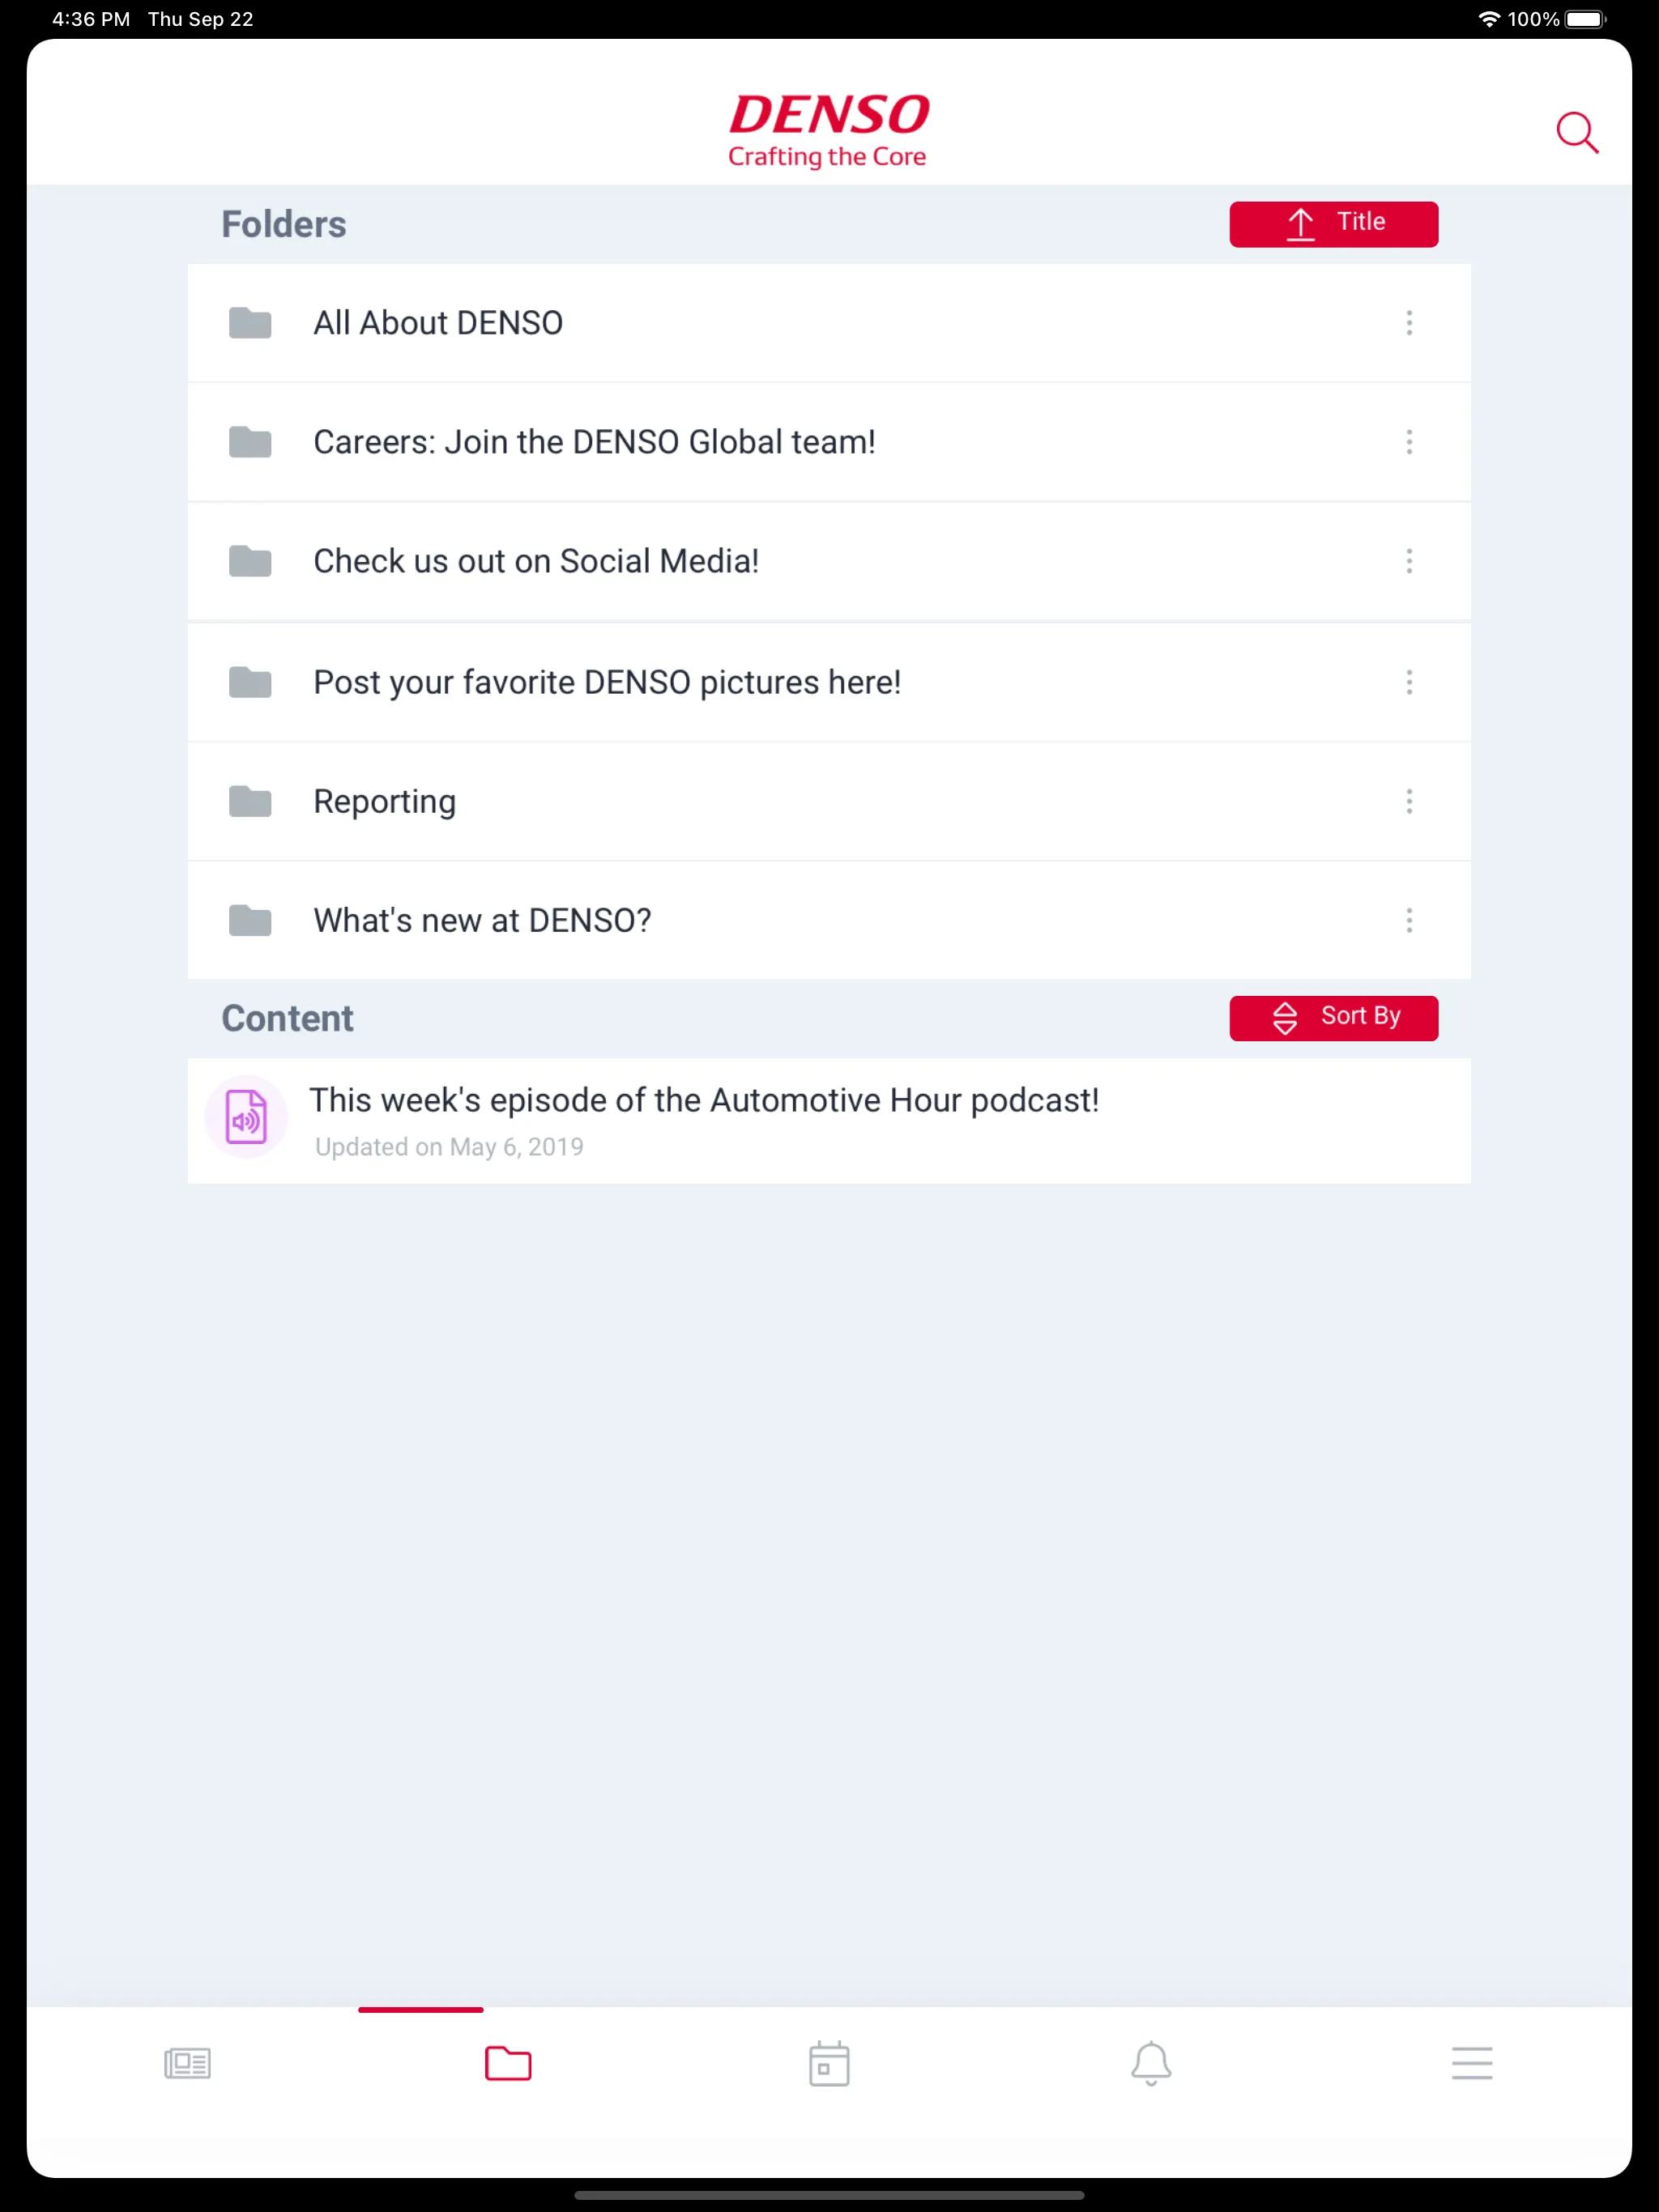Toggle three-dot menu for All About DENSO
The width and height of the screenshot is (1659, 2212).
pos(1410,322)
